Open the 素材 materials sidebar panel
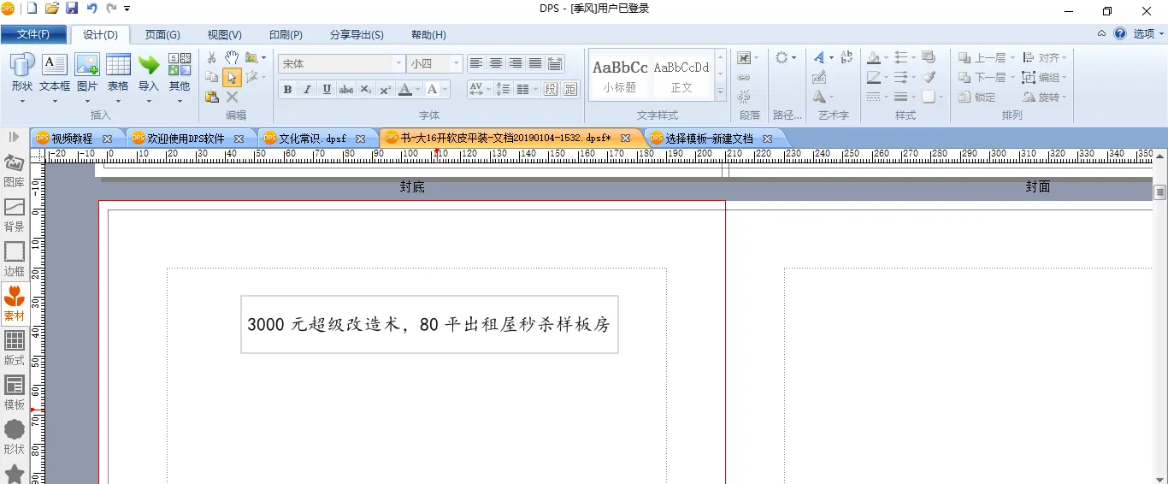Viewport: 1168px width, 484px height. (x=15, y=304)
